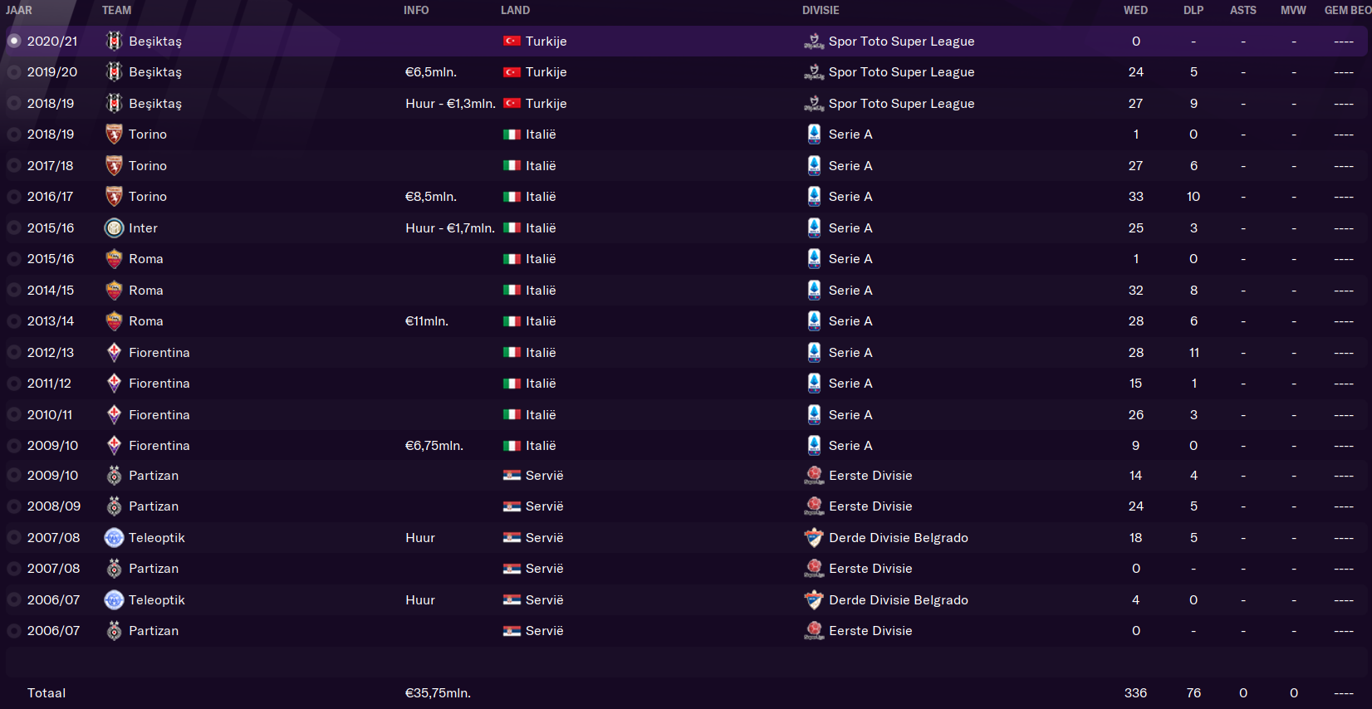Click Italië flag in 2014/15 row
This screenshot has height=709, width=1372.
[x=512, y=291]
